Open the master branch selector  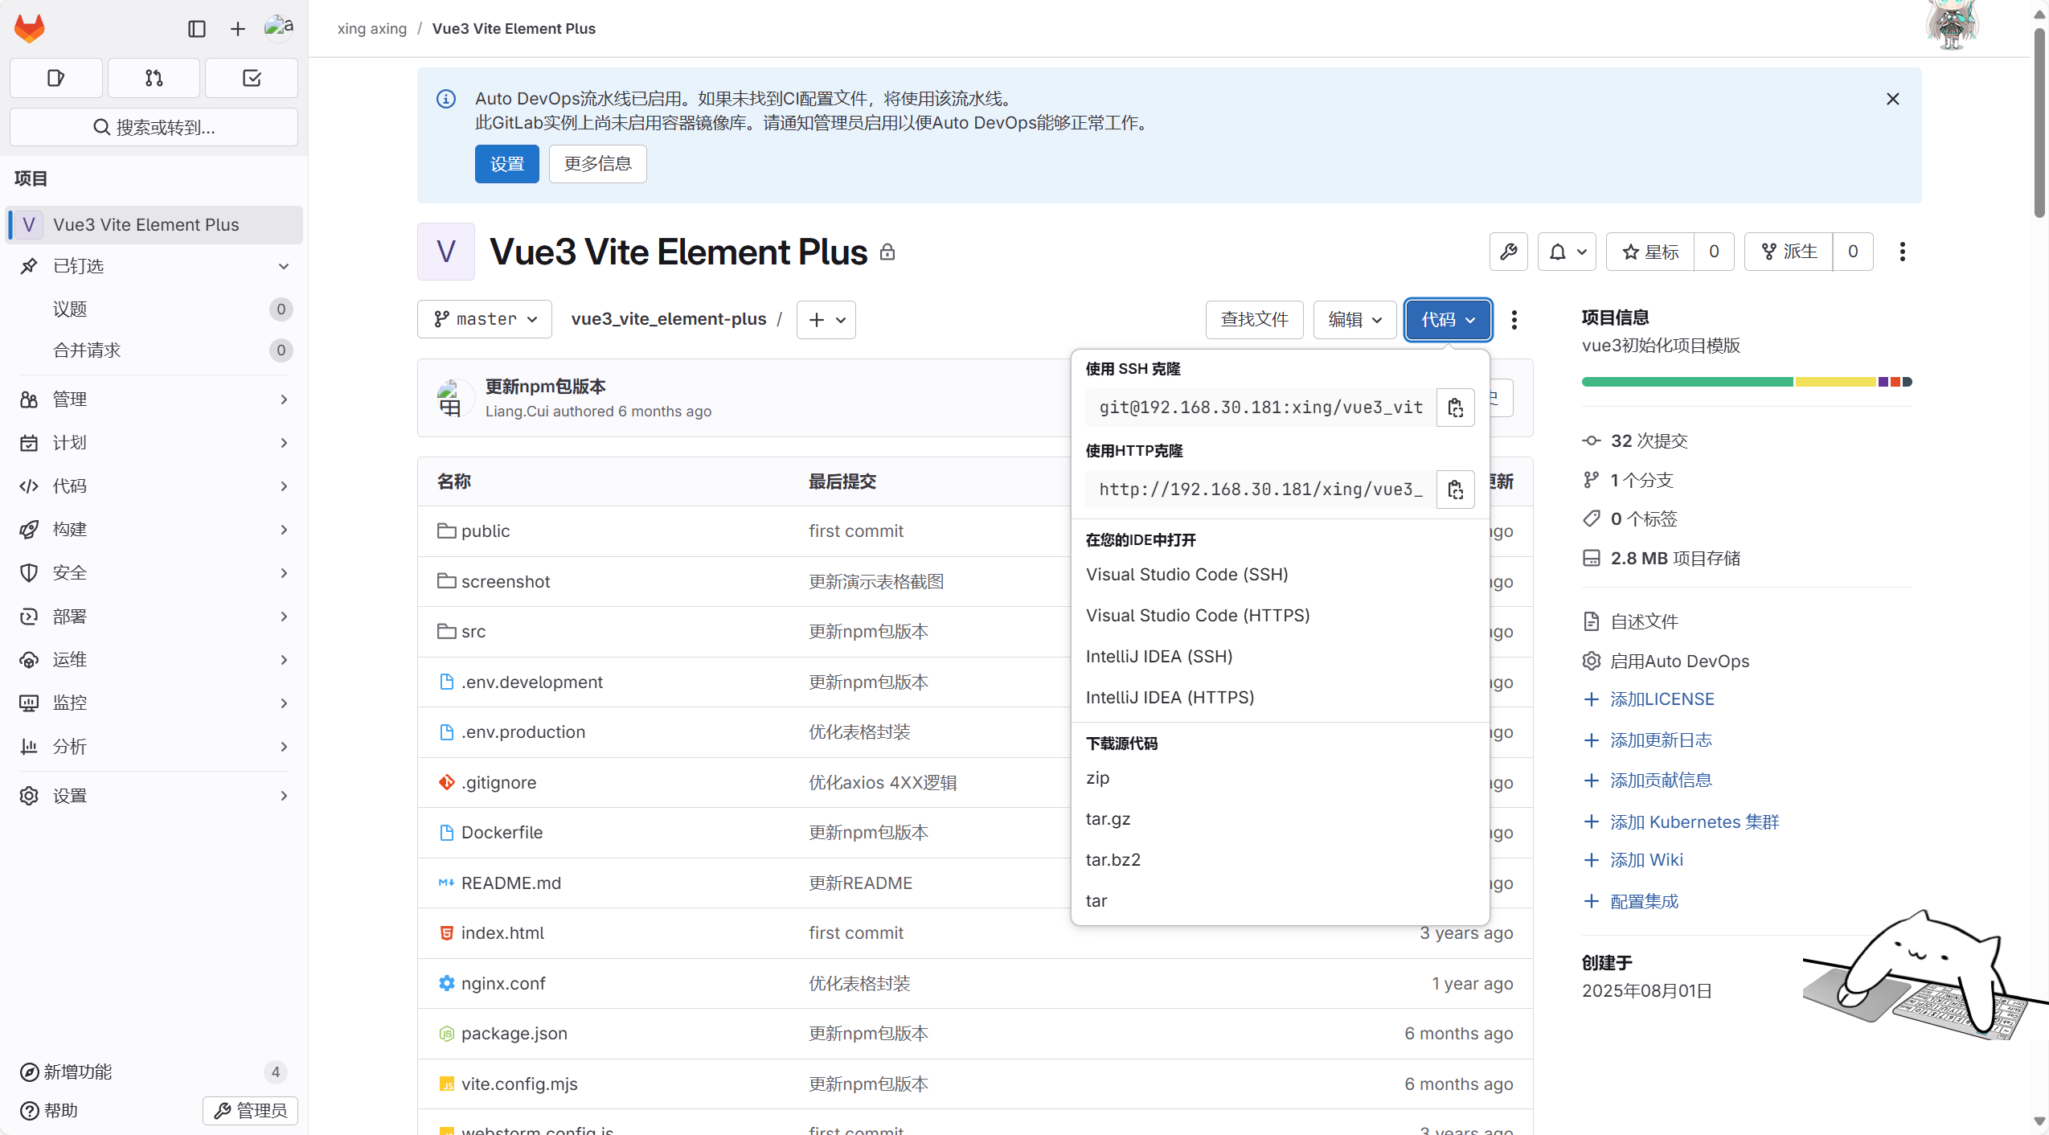tap(485, 319)
